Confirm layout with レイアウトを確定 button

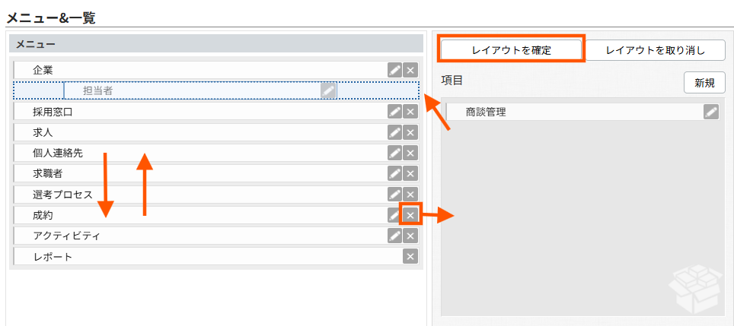(x=511, y=50)
